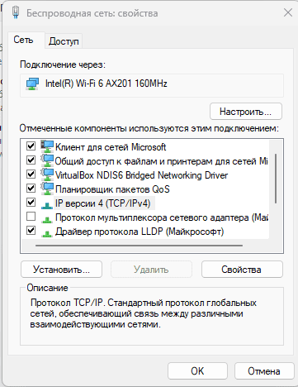Enable Протокол мультиплексора сетевого адаптера checkbox
This screenshot has width=298, height=387.
pyautogui.click(x=31, y=217)
